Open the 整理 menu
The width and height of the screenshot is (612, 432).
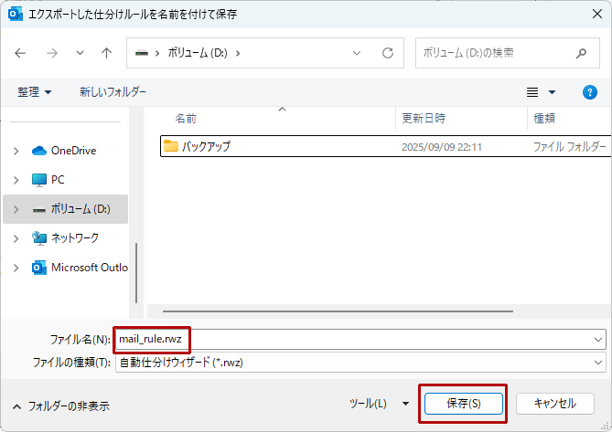[x=35, y=92]
